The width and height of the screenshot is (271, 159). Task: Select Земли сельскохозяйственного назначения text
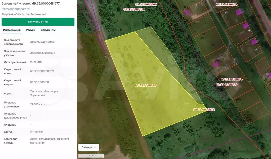(50, 141)
